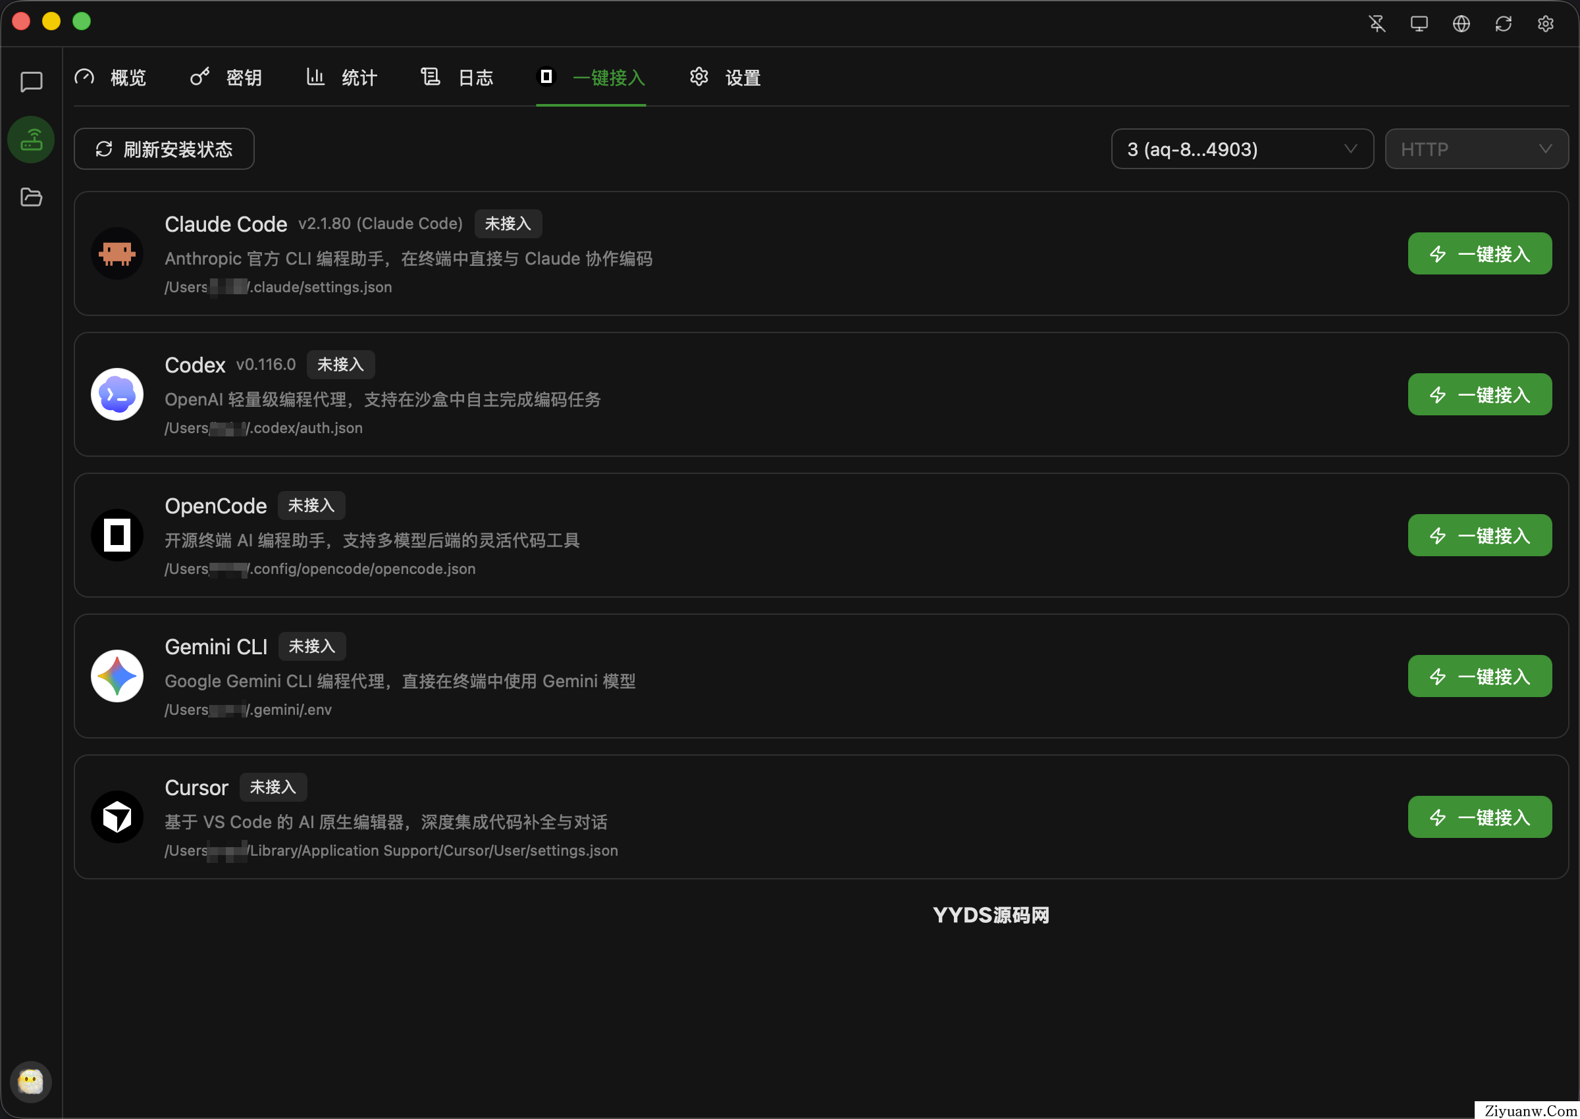Click the version text v2.1.80 (Claude Code)

(x=381, y=224)
